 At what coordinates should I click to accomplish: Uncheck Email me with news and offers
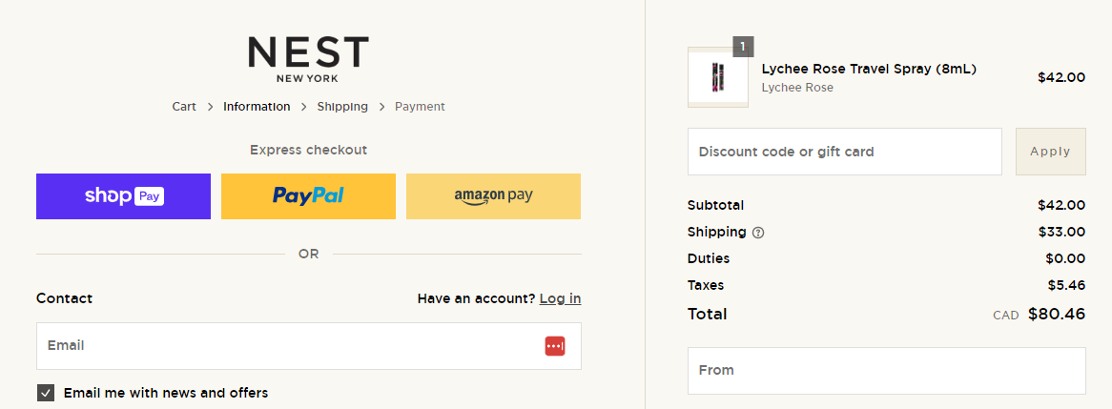(46, 393)
